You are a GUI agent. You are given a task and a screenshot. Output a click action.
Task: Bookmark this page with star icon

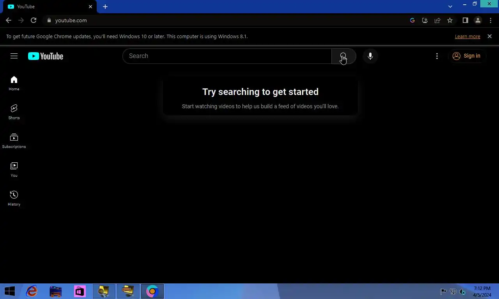450,20
